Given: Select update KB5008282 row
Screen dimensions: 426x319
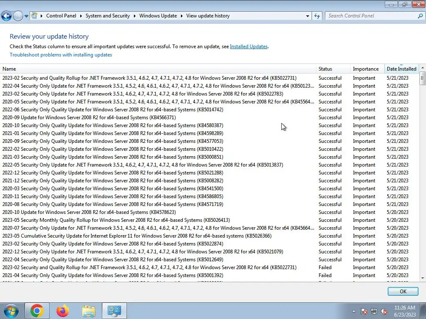Looking at the screenshot, I should (x=209, y=181).
